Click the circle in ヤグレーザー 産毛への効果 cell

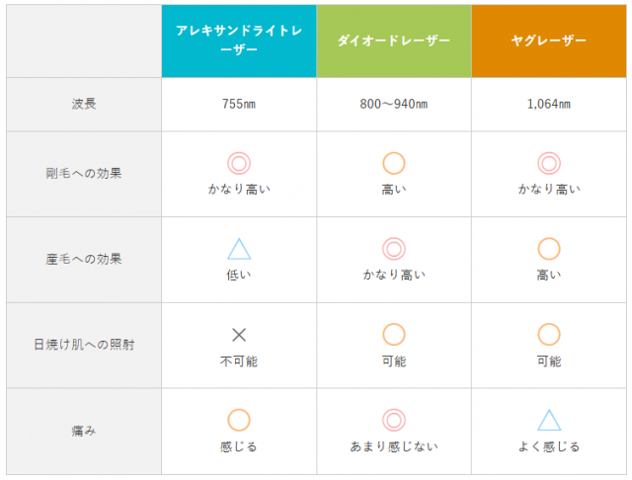point(549,249)
